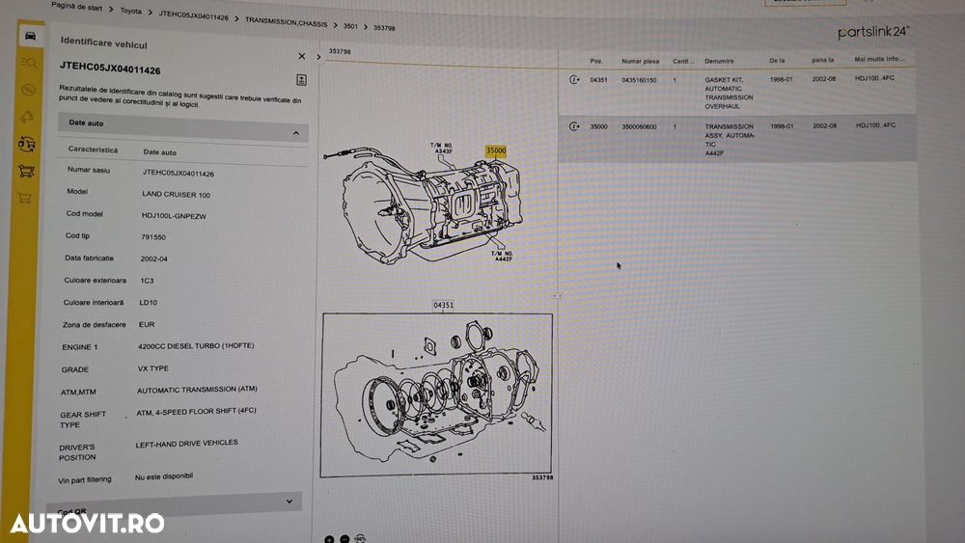
Task: Sort by De la column header
Action: tap(777, 60)
